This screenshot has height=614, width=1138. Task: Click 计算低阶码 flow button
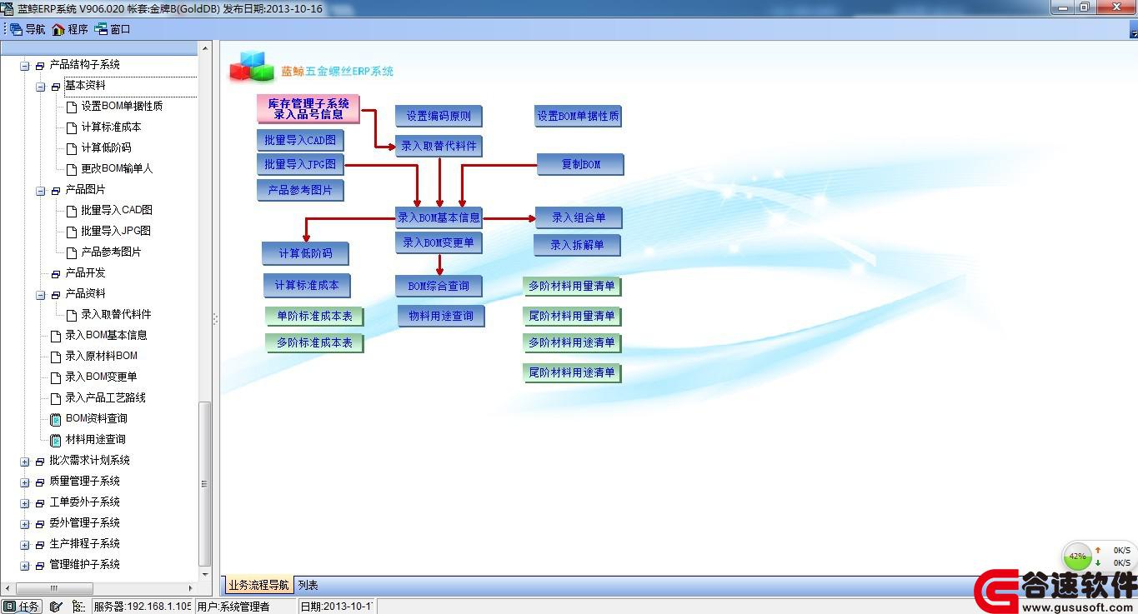[305, 253]
